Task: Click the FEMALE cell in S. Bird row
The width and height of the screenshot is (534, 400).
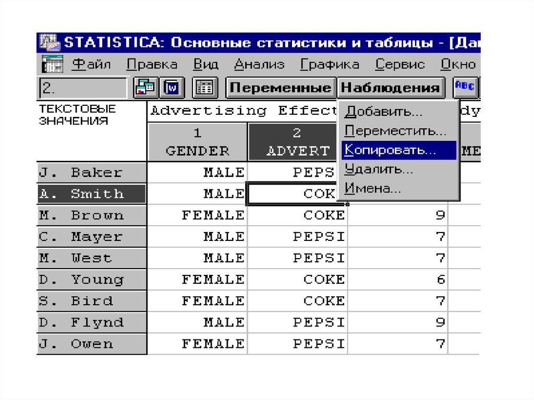Action: pos(198,301)
